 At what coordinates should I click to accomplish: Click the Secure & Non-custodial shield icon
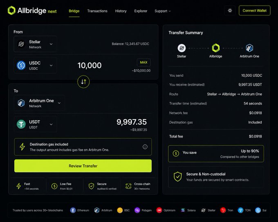(178, 177)
